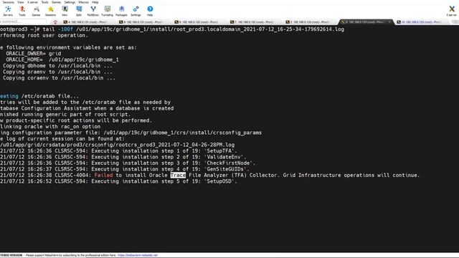Open the Games toolbar icon
Screen dimensions: 459x258
tap(36, 11)
